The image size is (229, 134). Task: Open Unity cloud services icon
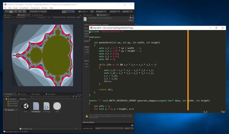(92, 11)
